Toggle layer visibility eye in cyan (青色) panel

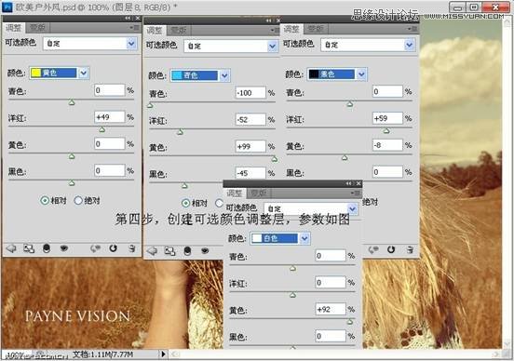(205, 251)
